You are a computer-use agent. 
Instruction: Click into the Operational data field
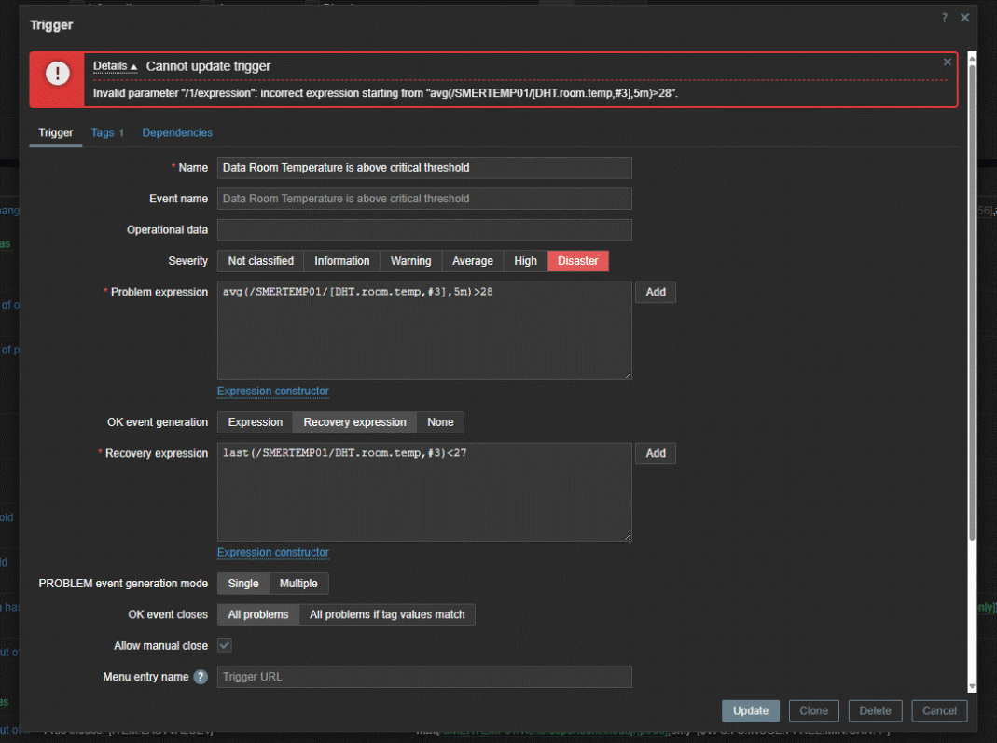click(424, 229)
